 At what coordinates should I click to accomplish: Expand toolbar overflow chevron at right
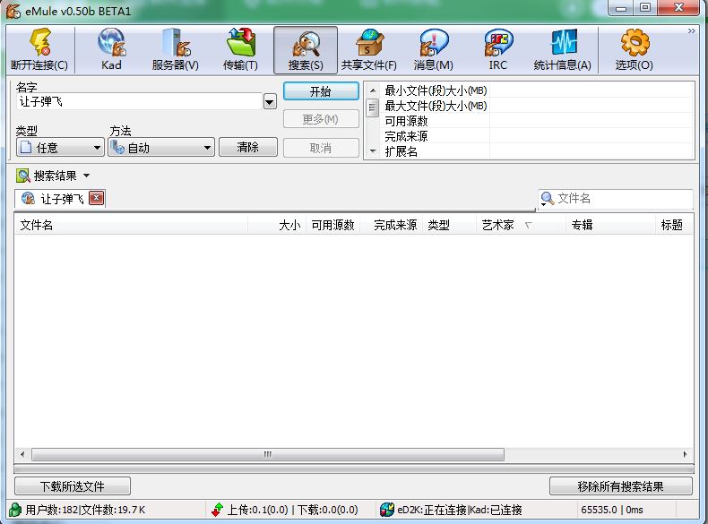691,31
